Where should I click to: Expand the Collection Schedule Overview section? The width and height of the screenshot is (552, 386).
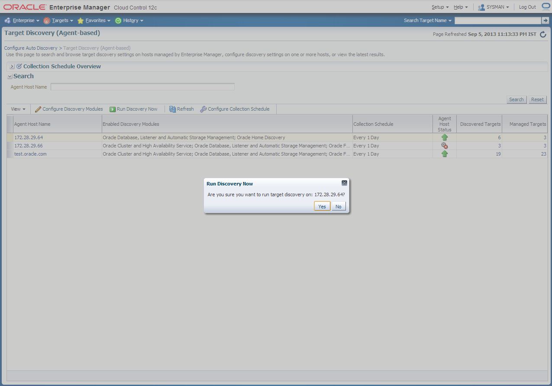[12, 67]
